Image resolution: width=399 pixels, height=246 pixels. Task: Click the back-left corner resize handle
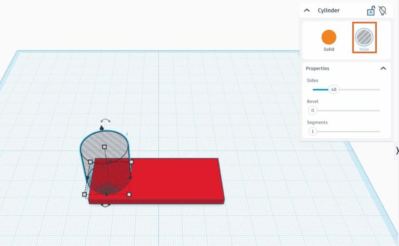[90, 162]
